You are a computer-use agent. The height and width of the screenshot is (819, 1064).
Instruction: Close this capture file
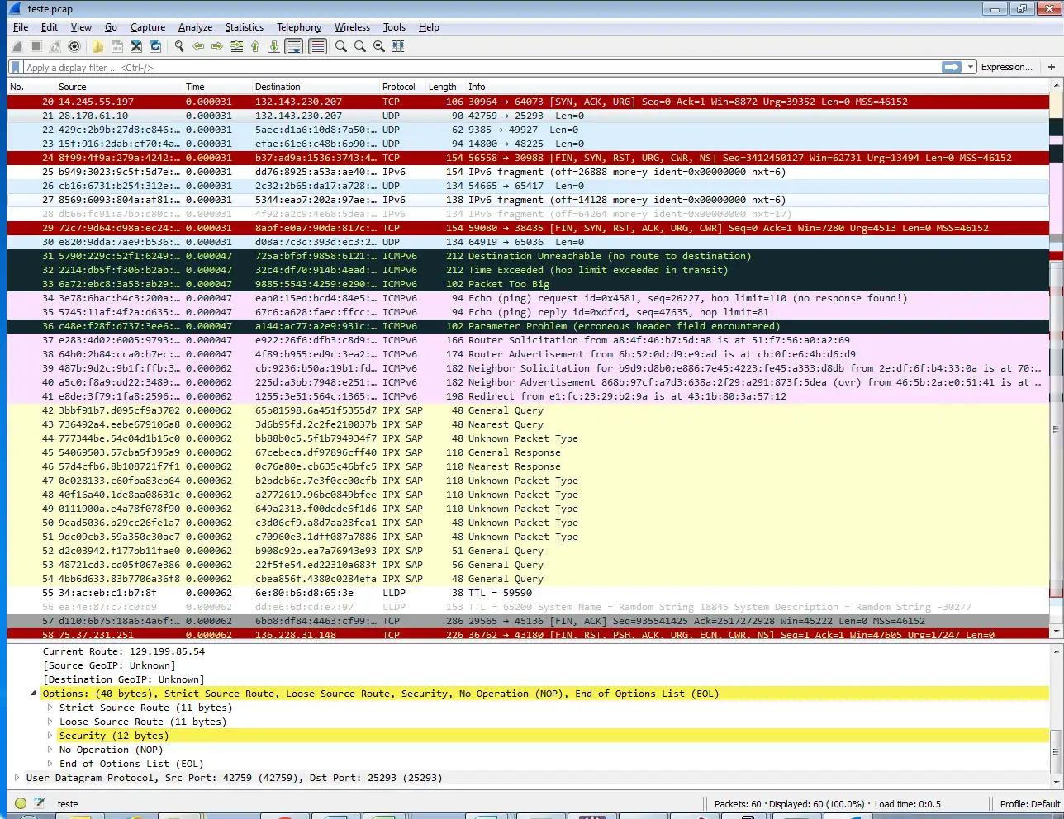(x=136, y=46)
